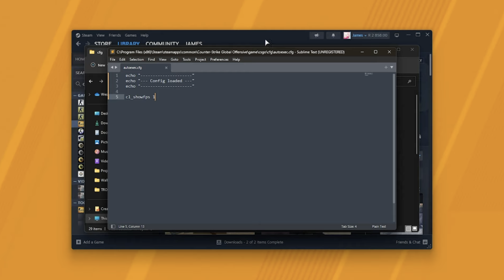504x280 pixels.
Task: Open the Preferences menu in Sublime Text
Action: (x=219, y=59)
